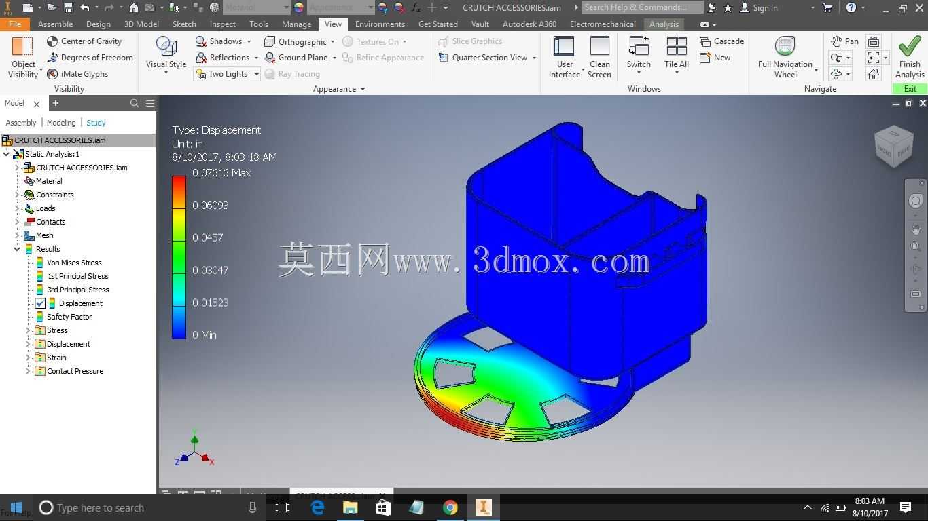This screenshot has height=521, width=928.
Task: Open the Windows notification center
Action: point(905,507)
